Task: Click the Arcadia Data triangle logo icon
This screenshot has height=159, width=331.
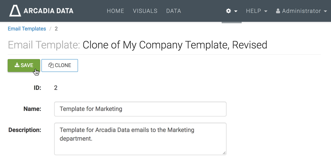Action: (15, 11)
